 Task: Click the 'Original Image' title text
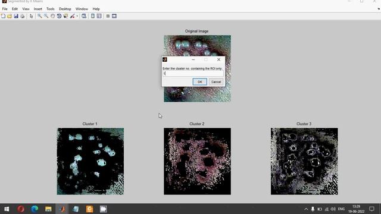point(196,31)
